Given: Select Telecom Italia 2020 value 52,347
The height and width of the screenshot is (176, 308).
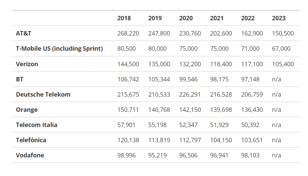Looking at the screenshot, I should pos(188,125).
